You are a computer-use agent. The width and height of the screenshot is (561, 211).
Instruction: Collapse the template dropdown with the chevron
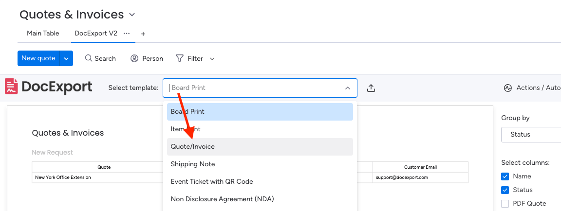347,88
